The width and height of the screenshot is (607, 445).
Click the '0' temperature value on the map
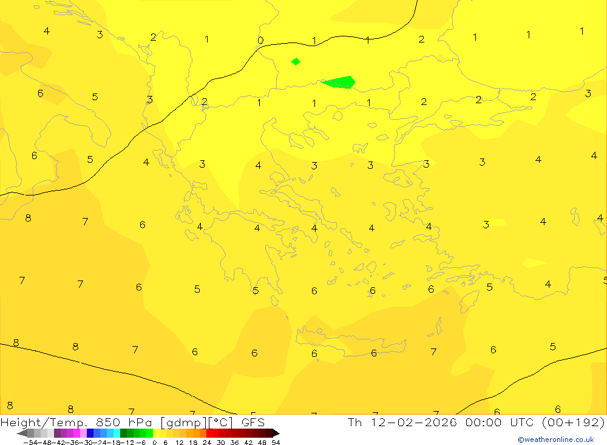click(260, 40)
